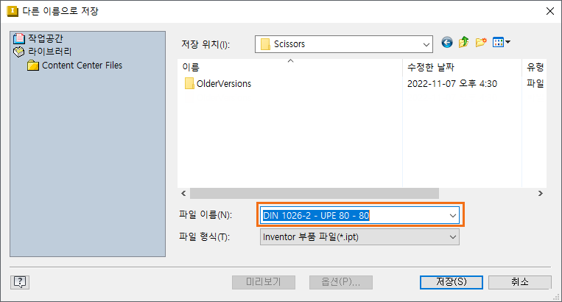Image resolution: width=562 pixels, height=302 pixels.
Task: Click the Inventor icon in title bar
Action: (13, 11)
